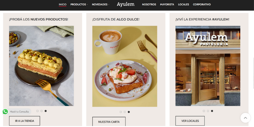Open the pistachio cake product image
254x127 pixels.
coord(42,66)
